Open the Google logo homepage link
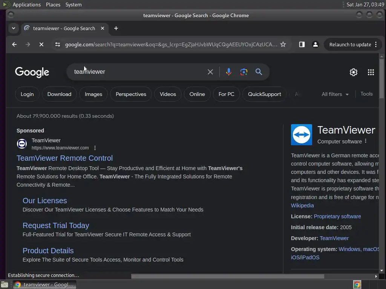386x289 pixels. pyautogui.click(x=32, y=72)
